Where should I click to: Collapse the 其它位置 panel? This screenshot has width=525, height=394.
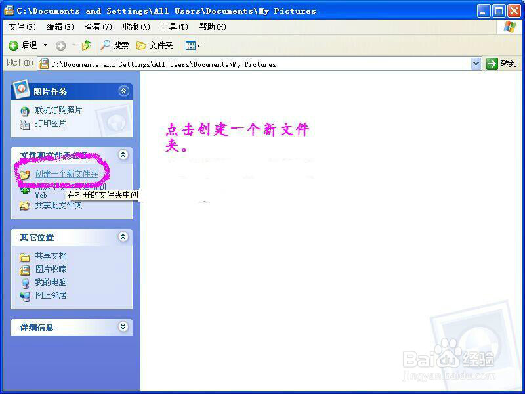pos(123,237)
